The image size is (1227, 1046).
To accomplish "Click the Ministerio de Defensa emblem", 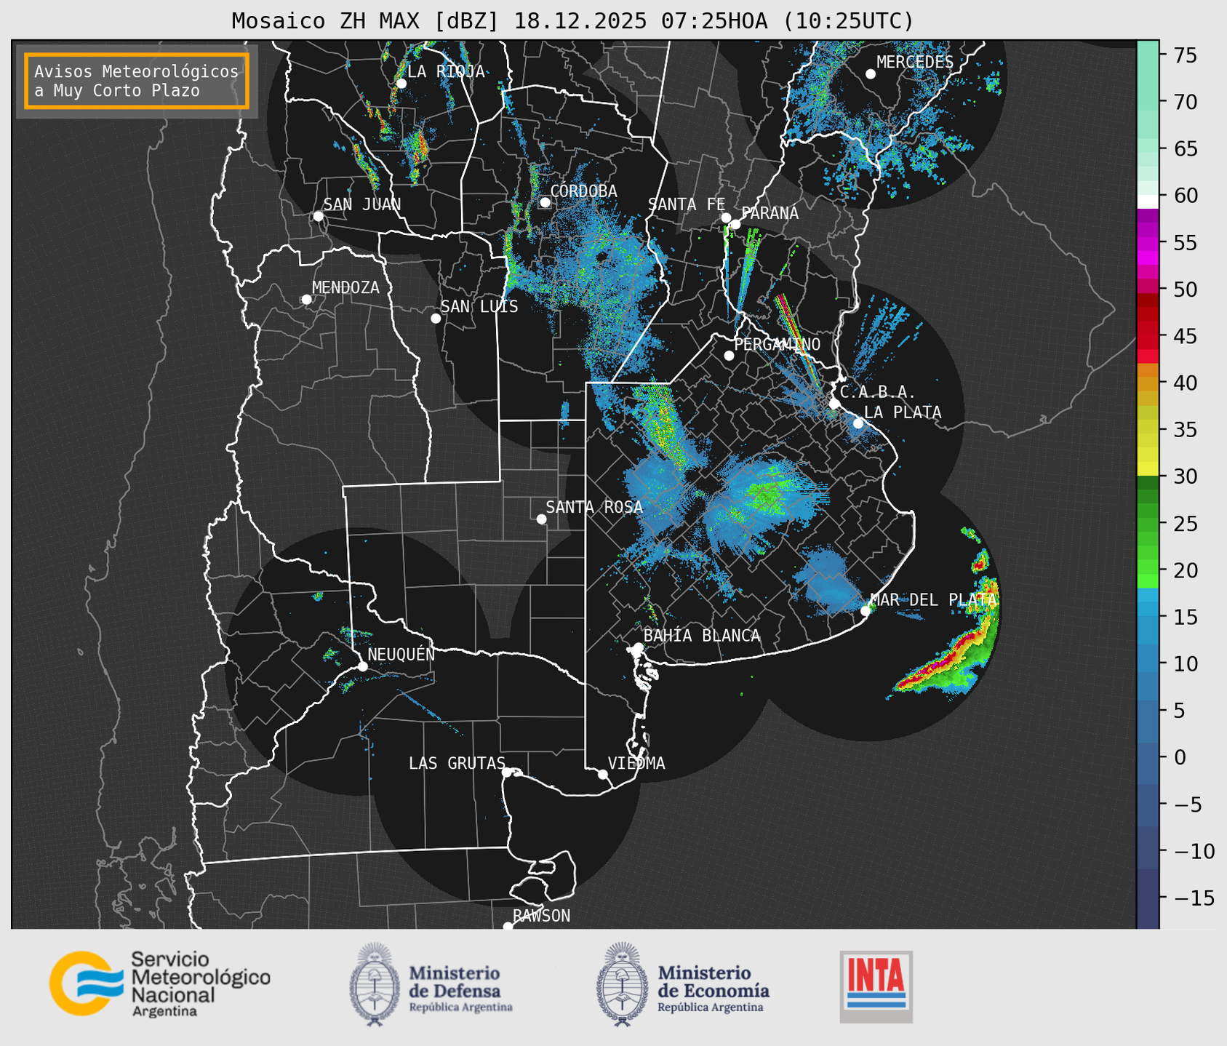I will tap(375, 984).
